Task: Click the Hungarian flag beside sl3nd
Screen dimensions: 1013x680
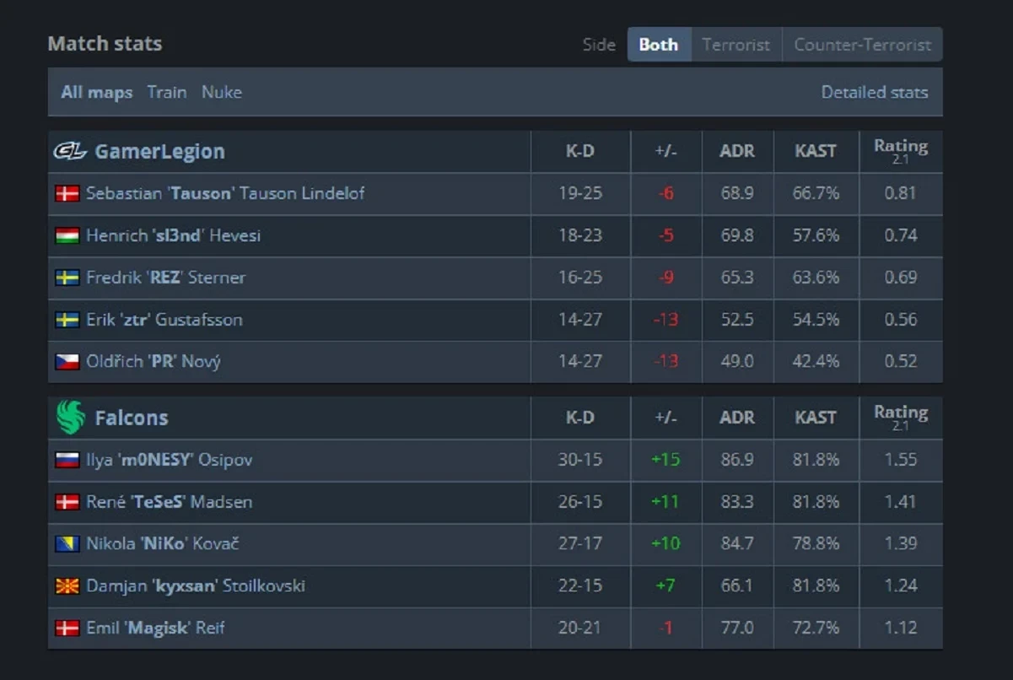Action: click(67, 235)
